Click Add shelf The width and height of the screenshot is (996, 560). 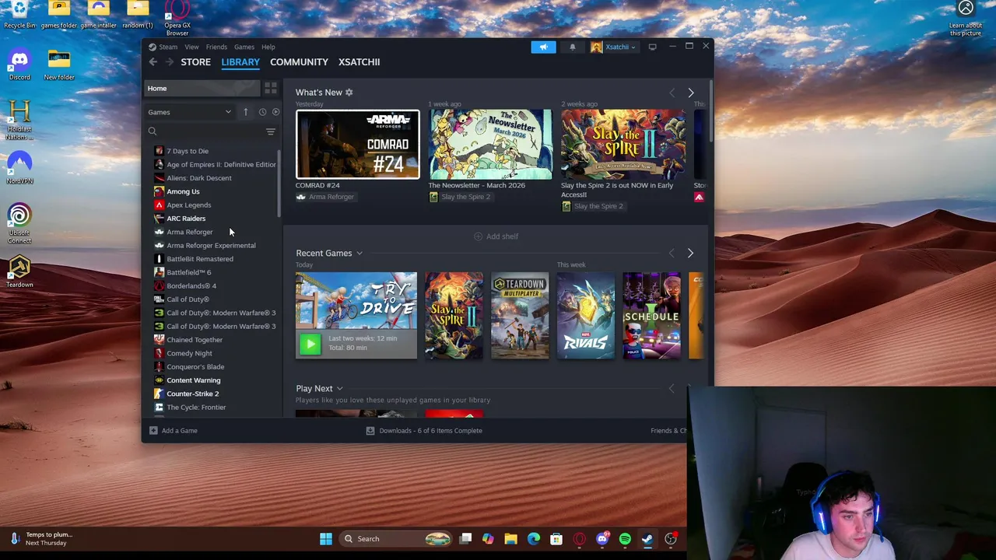[496, 236]
